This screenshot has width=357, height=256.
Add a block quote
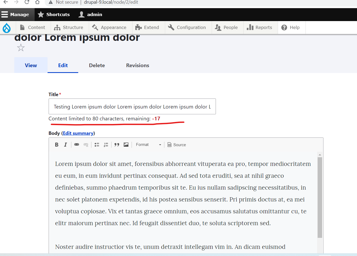click(x=117, y=144)
